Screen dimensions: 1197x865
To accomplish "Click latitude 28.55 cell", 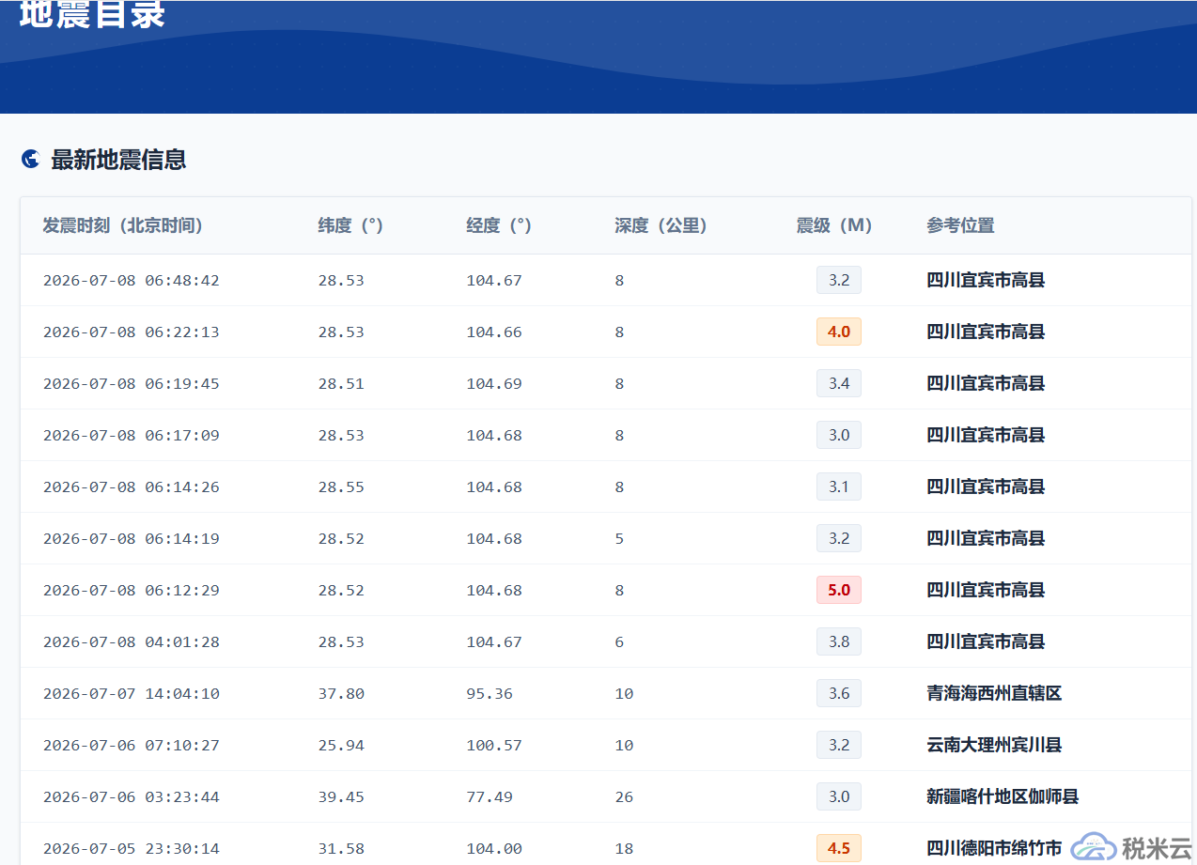I will tap(341, 487).
